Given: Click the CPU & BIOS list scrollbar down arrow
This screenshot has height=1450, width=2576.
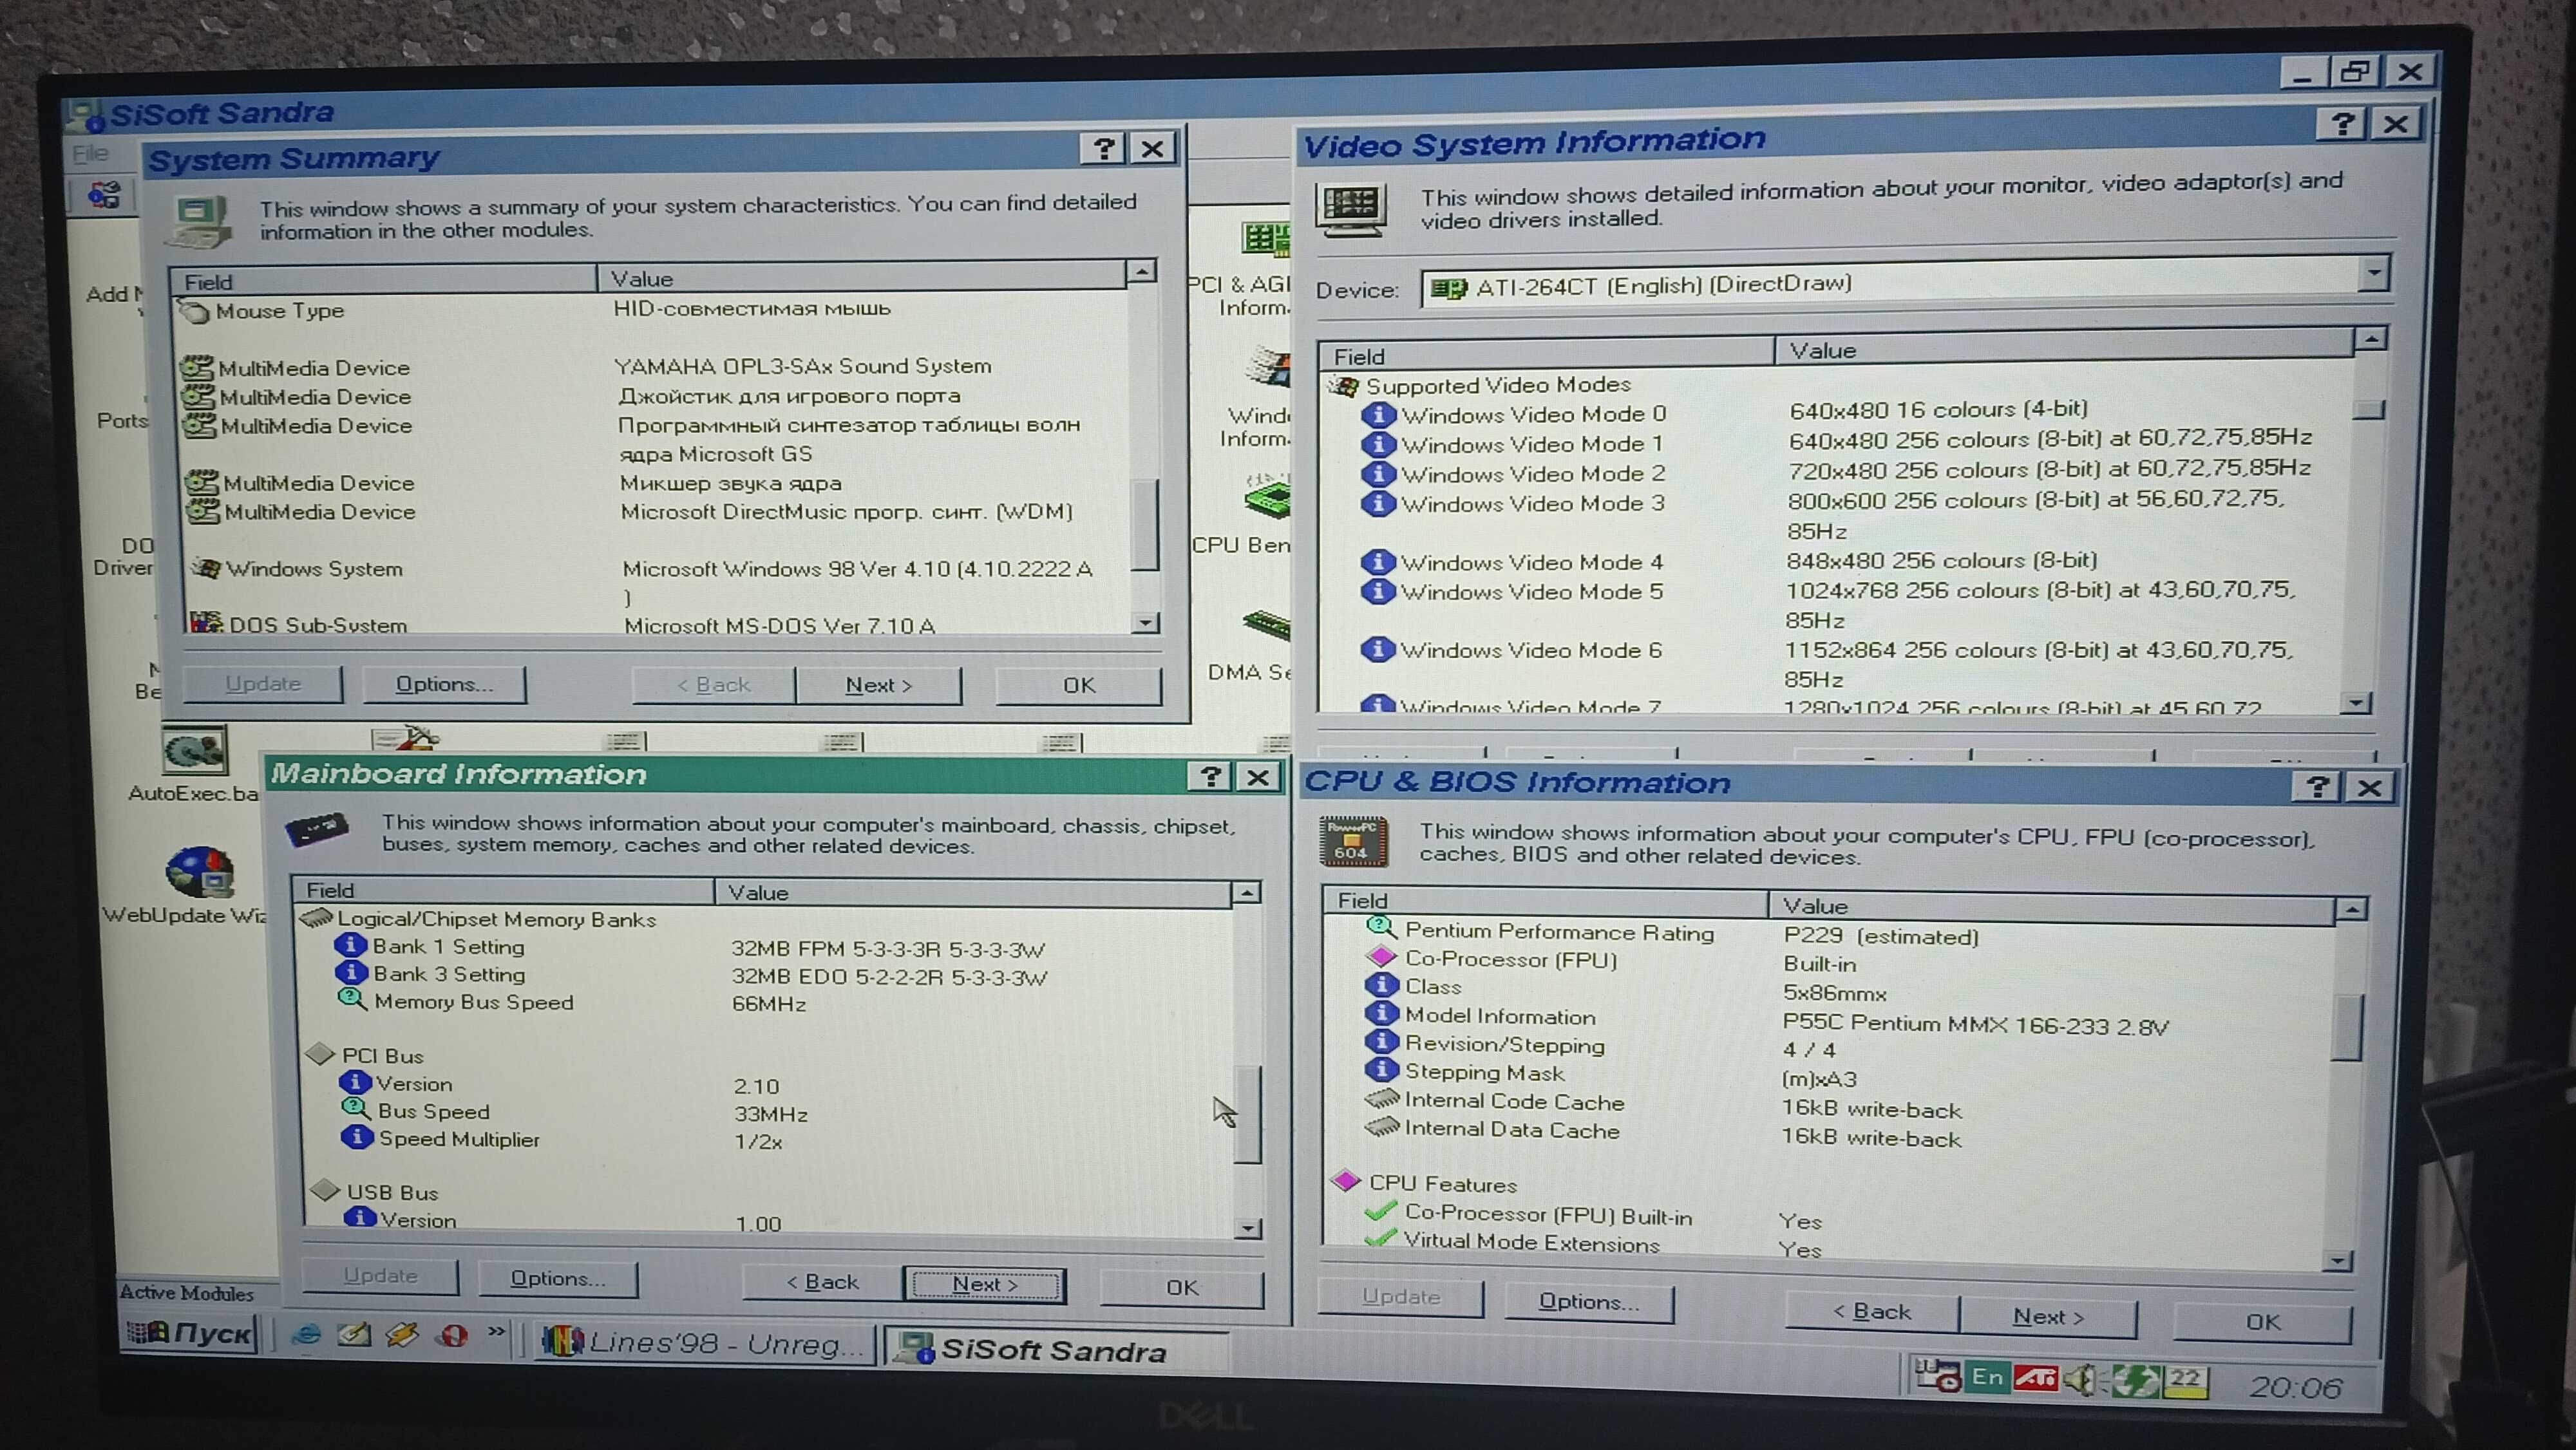Looking at the screenshot, I should [x=2337, y=1260].
